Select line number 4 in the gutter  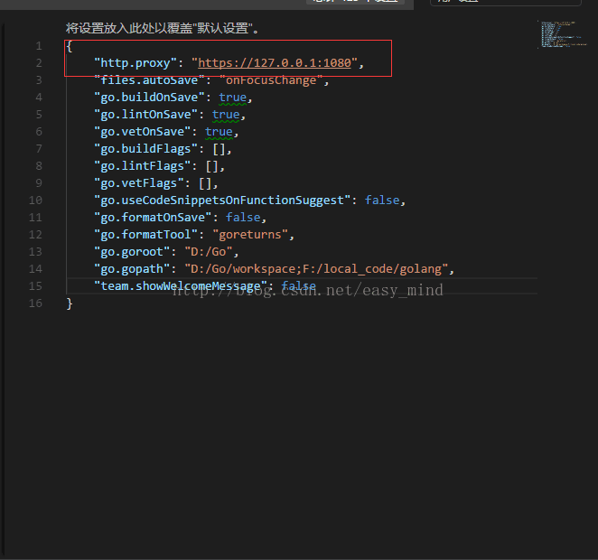(39, 98)
